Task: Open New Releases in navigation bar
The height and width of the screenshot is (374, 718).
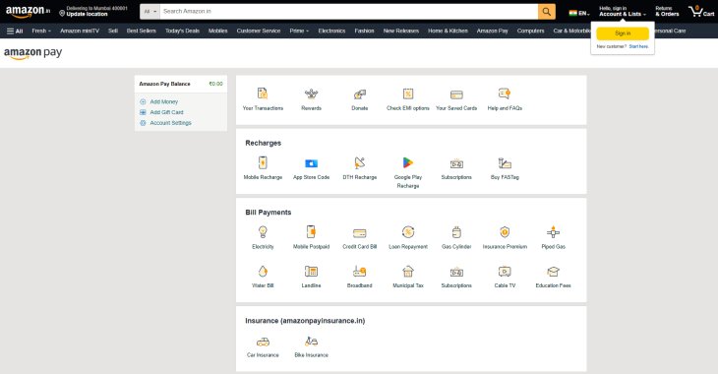Action: [401, 31]
